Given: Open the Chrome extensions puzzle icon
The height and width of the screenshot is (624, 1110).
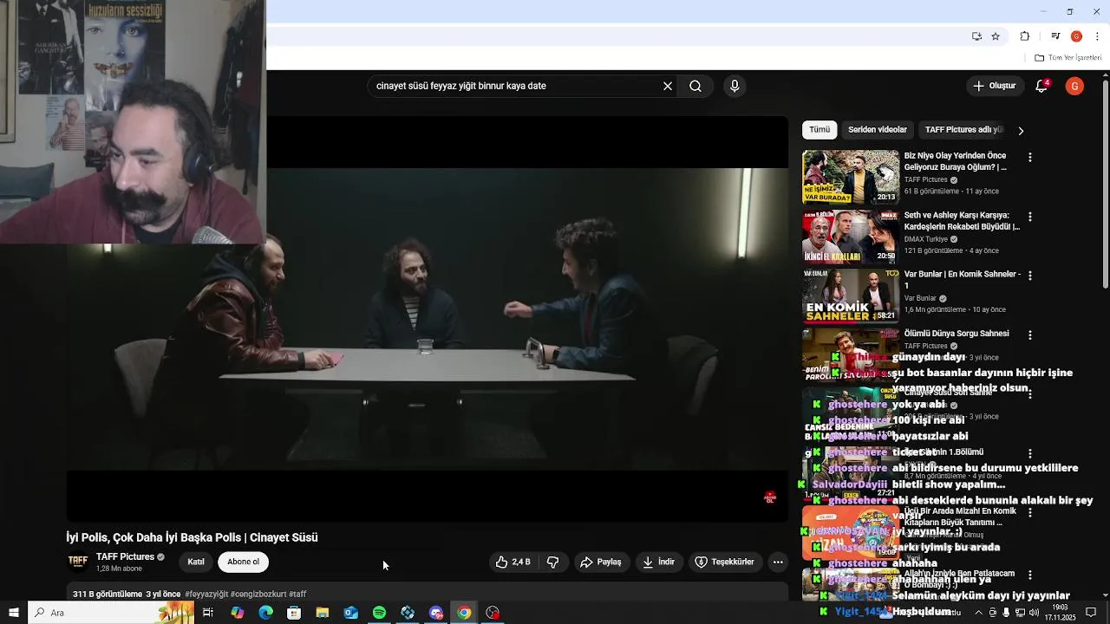Looking at the screenshot, I should pos(1025,36).
